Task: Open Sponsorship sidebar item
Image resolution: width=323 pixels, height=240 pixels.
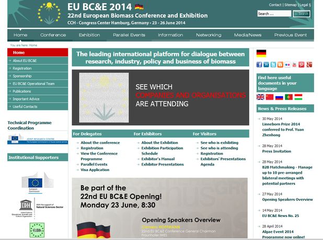Action: point(38,76)
